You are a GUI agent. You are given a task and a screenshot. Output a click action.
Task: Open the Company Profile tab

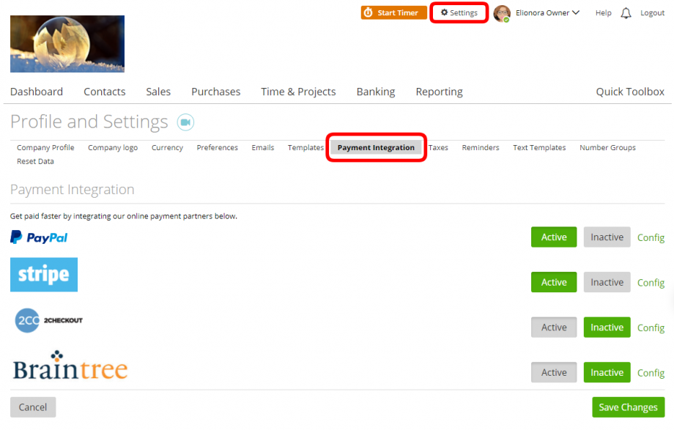click(x=45, y=147)
